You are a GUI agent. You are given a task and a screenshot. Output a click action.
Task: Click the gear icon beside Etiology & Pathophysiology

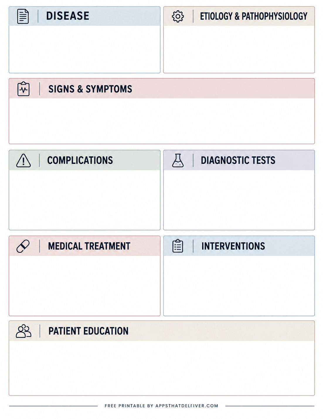pos(178,16)
